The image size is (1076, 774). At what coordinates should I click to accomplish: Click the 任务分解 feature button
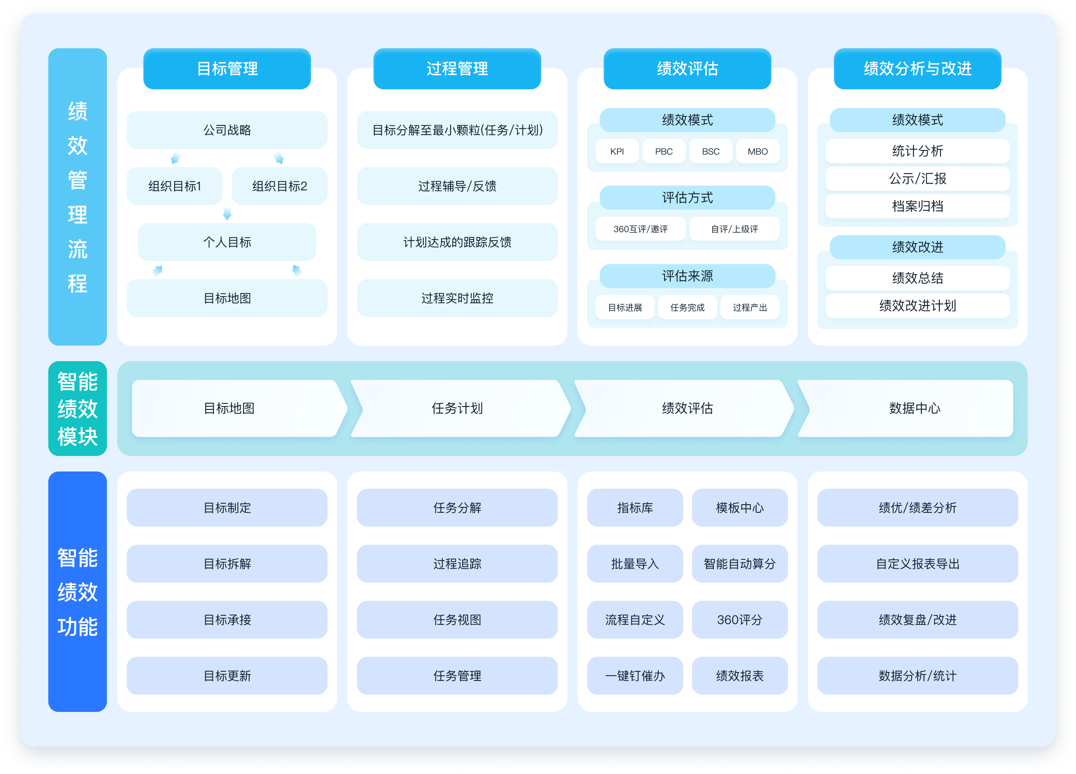coord(457,508)
